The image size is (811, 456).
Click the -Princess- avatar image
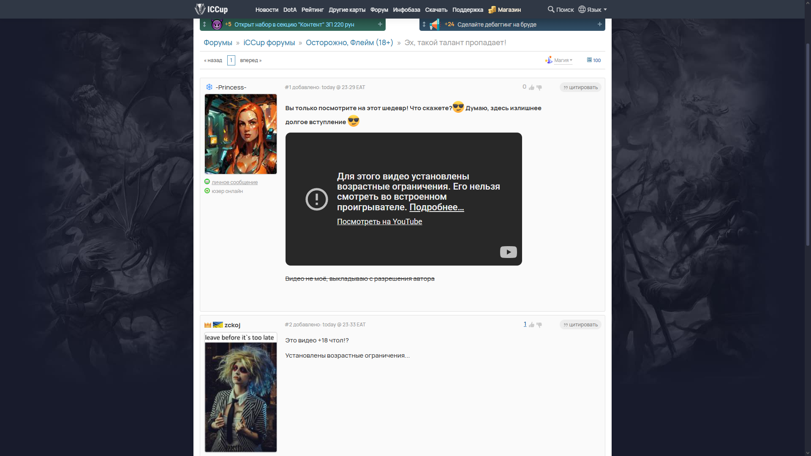click(241, 134)
